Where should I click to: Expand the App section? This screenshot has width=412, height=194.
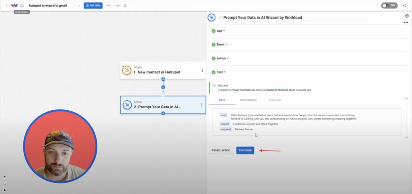[221, 31]
